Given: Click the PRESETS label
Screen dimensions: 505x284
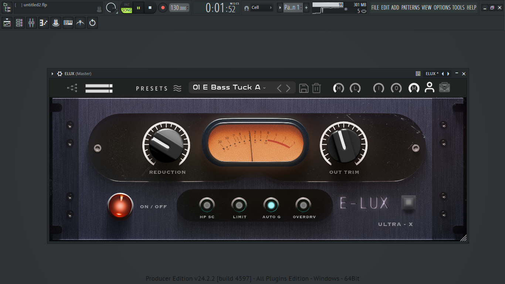Looking at the screenshot, I should pyautogui.click(x=152, y=88).
